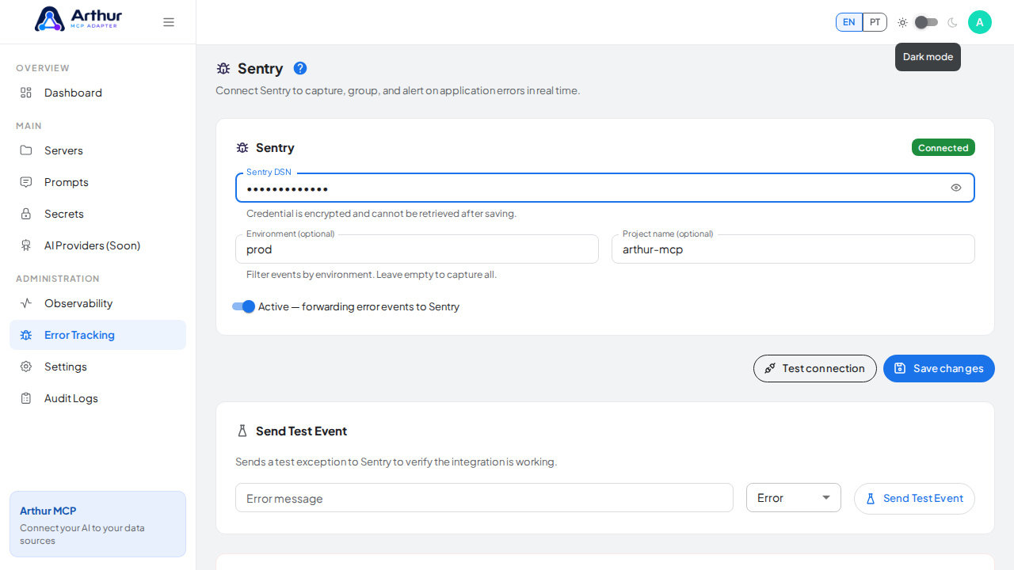Open the user avatar A menu
This screenshot has height=570, width=1014.
click(x=980, y=22)
